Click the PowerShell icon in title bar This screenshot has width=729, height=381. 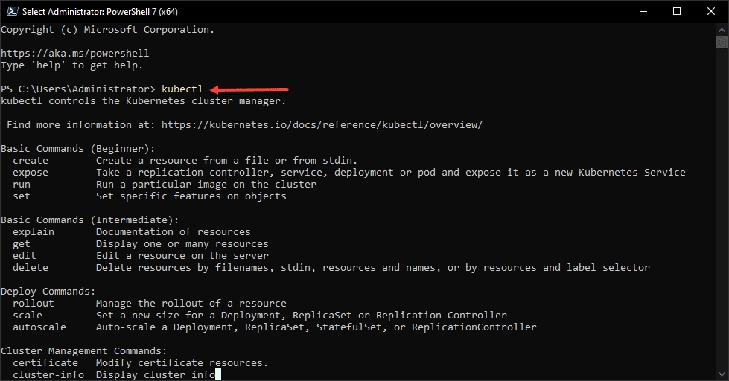[10, 11]
